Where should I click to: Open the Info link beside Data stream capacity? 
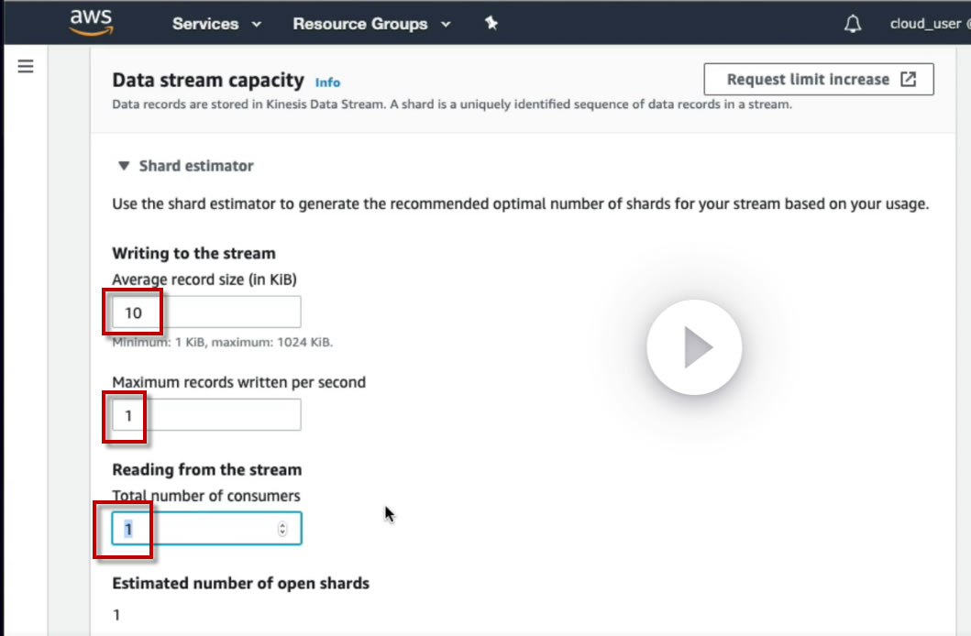327,82
